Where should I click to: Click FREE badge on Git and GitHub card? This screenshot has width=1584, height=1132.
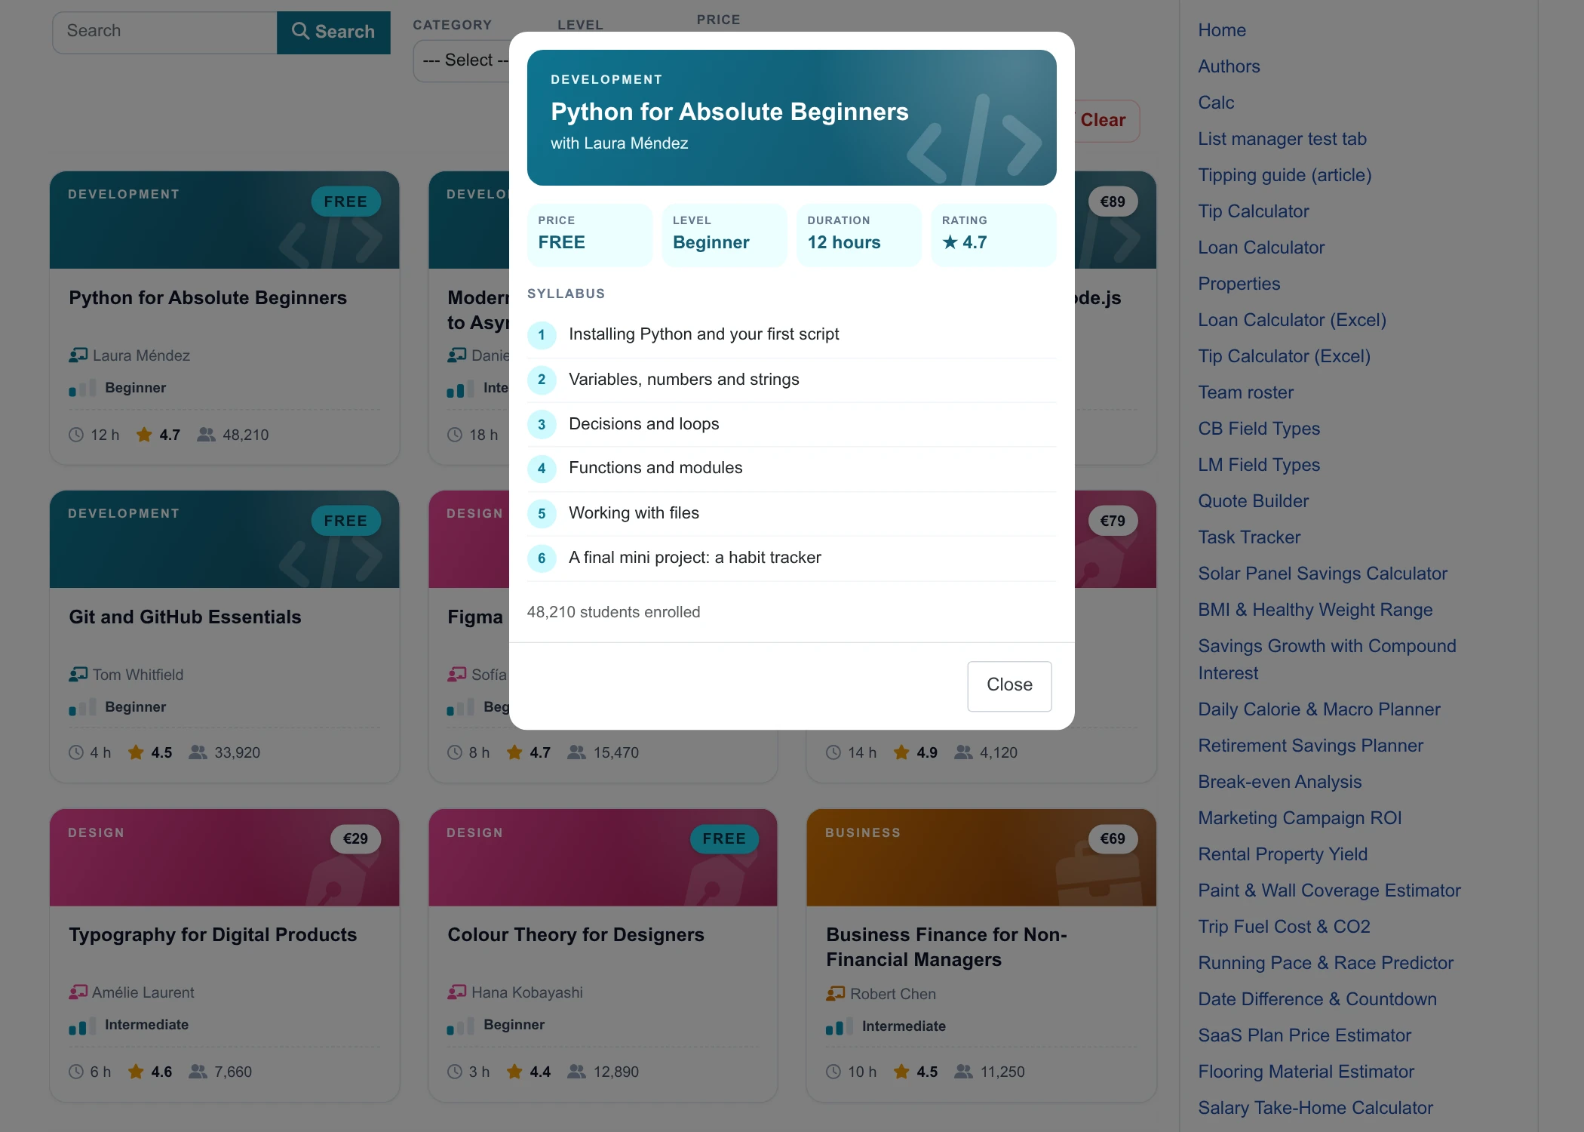pyautogui.click(x=345, y=521)
